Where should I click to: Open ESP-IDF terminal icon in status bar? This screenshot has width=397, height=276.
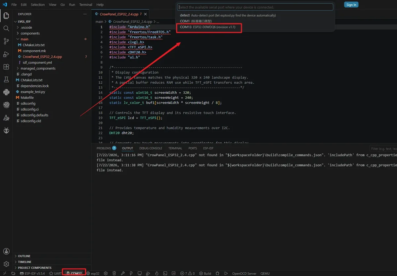click(165, 273)
